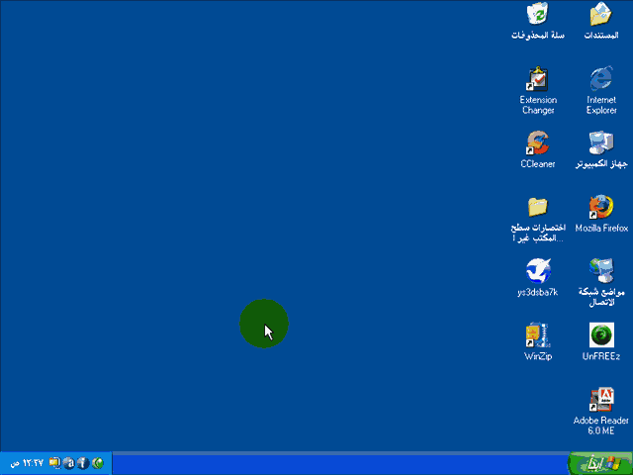Select the WinZip desktop shortcut

coord(538,335)
